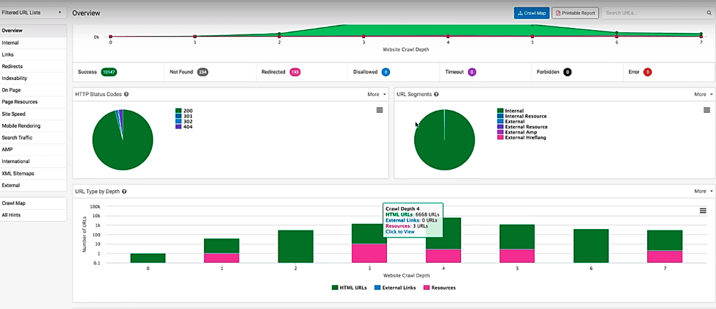Click the depth 0 bar
The width and height of the screenshot is (716, 309).
148,258
